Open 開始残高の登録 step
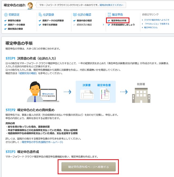 pyautogui.click(x=15, y=29)
